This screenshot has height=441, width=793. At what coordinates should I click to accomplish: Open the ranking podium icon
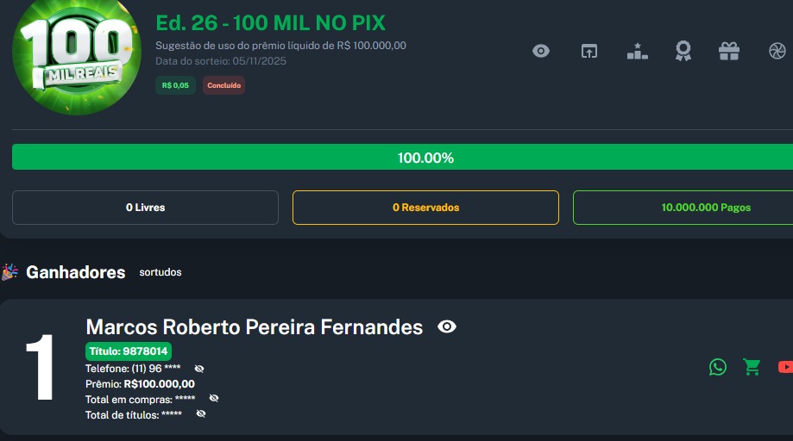coord(637,51)
